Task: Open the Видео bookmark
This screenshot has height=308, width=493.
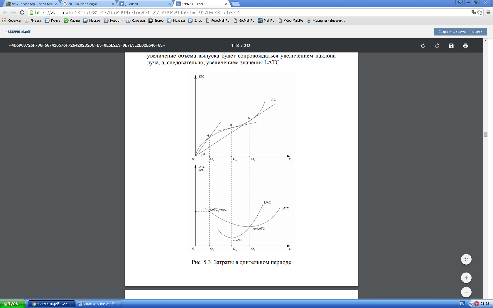Action: (156, 21)
